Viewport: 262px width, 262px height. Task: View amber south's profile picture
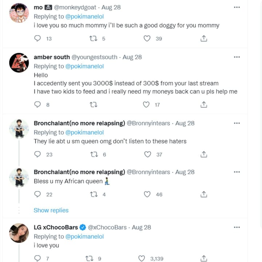[x=19, y=63]
